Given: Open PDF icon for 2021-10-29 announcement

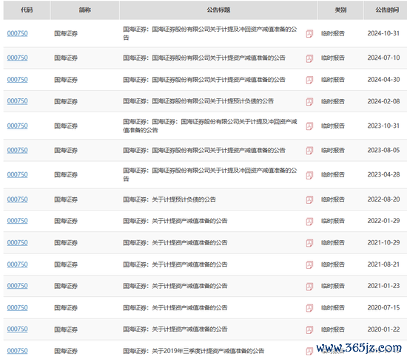Looking at the screenshot, I should 309,243.
